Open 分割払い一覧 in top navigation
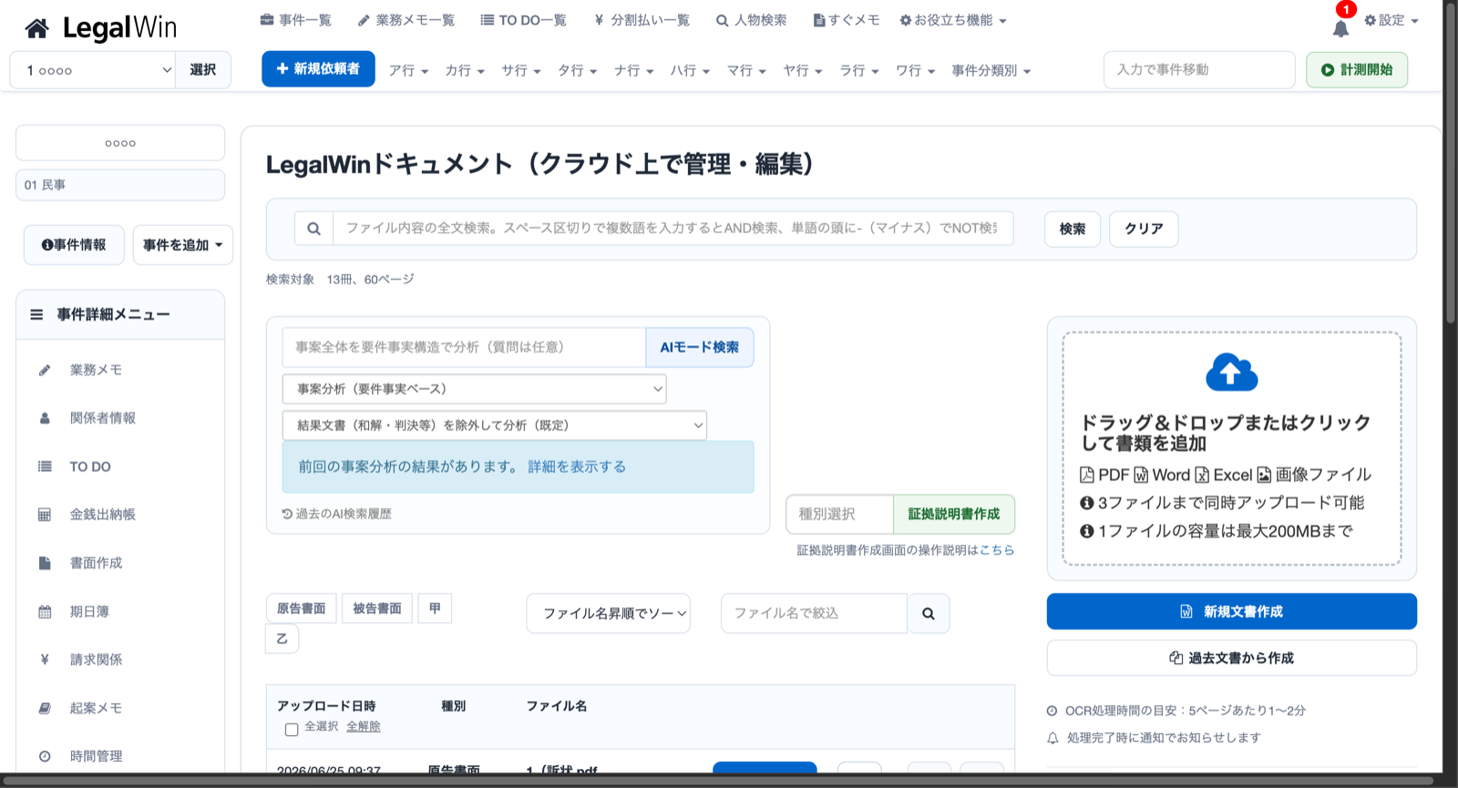 642,20
